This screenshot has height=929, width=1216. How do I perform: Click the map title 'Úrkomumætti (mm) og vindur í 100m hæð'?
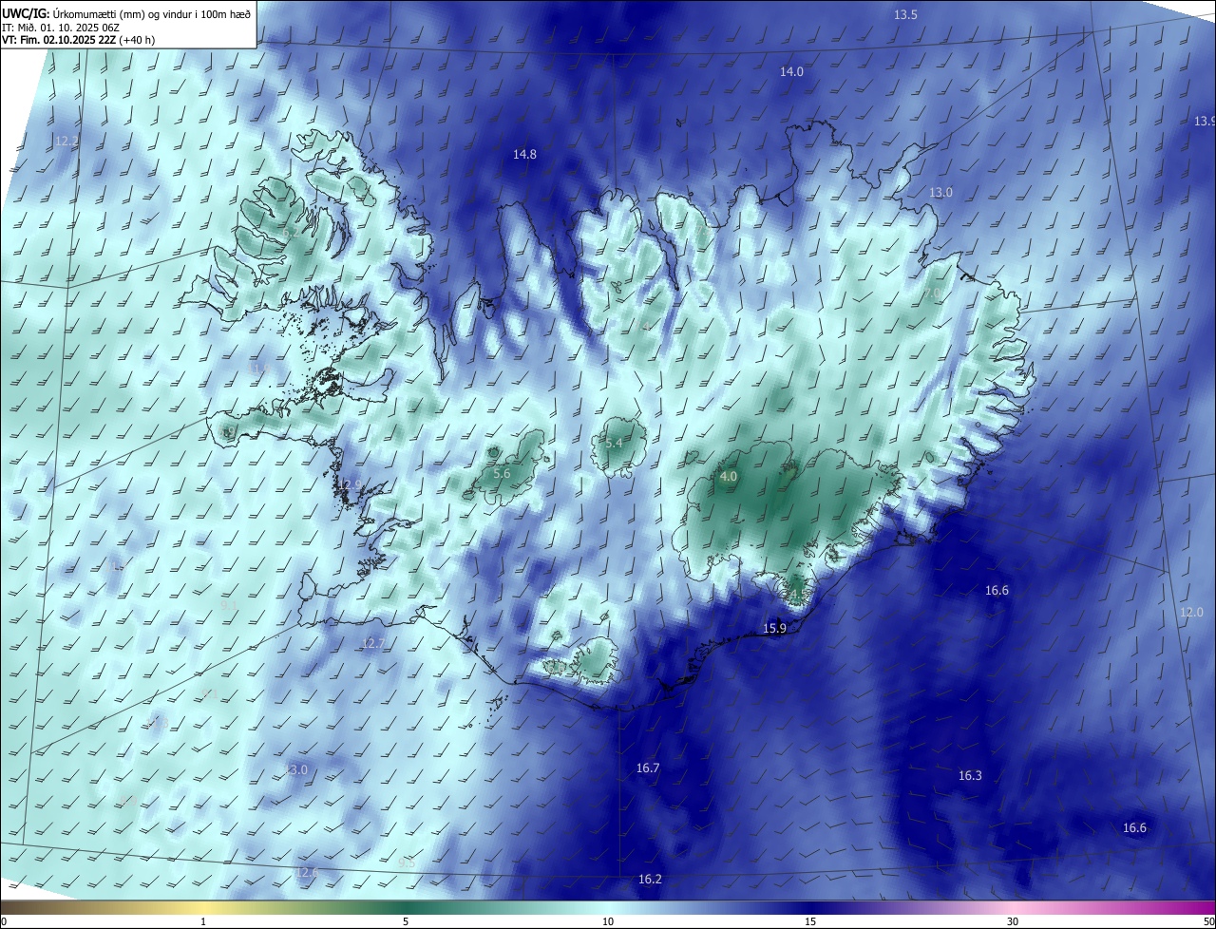click(x=152, y=13)
